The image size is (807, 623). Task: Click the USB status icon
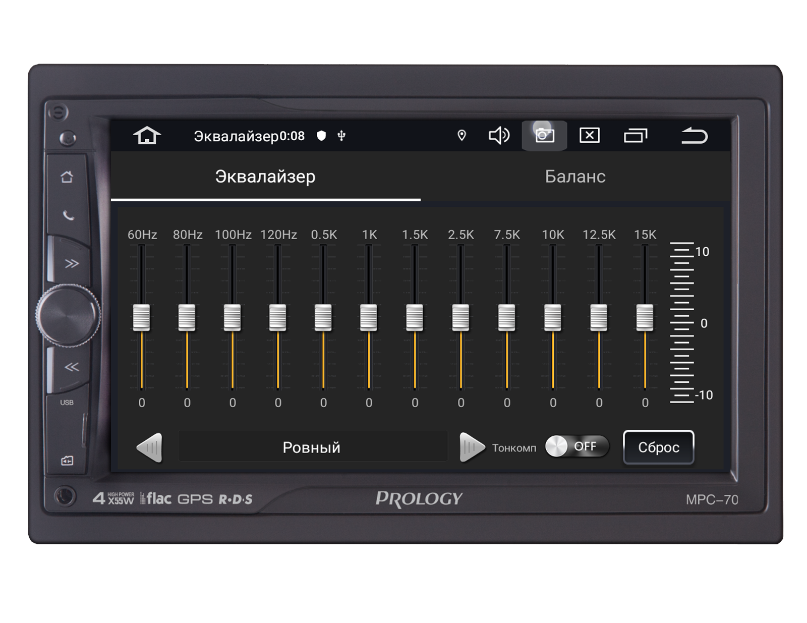[x=341, y=136]
